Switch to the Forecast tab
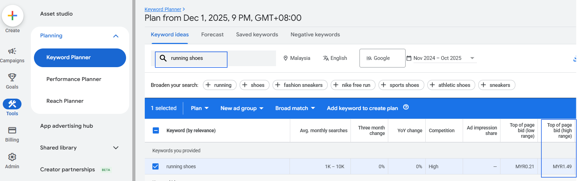This screenshot has width=577, height=181. point(212,35)
